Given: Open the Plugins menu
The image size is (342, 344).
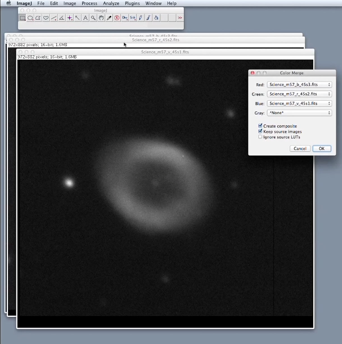Looking at the screenshot, I should point(132,3).
